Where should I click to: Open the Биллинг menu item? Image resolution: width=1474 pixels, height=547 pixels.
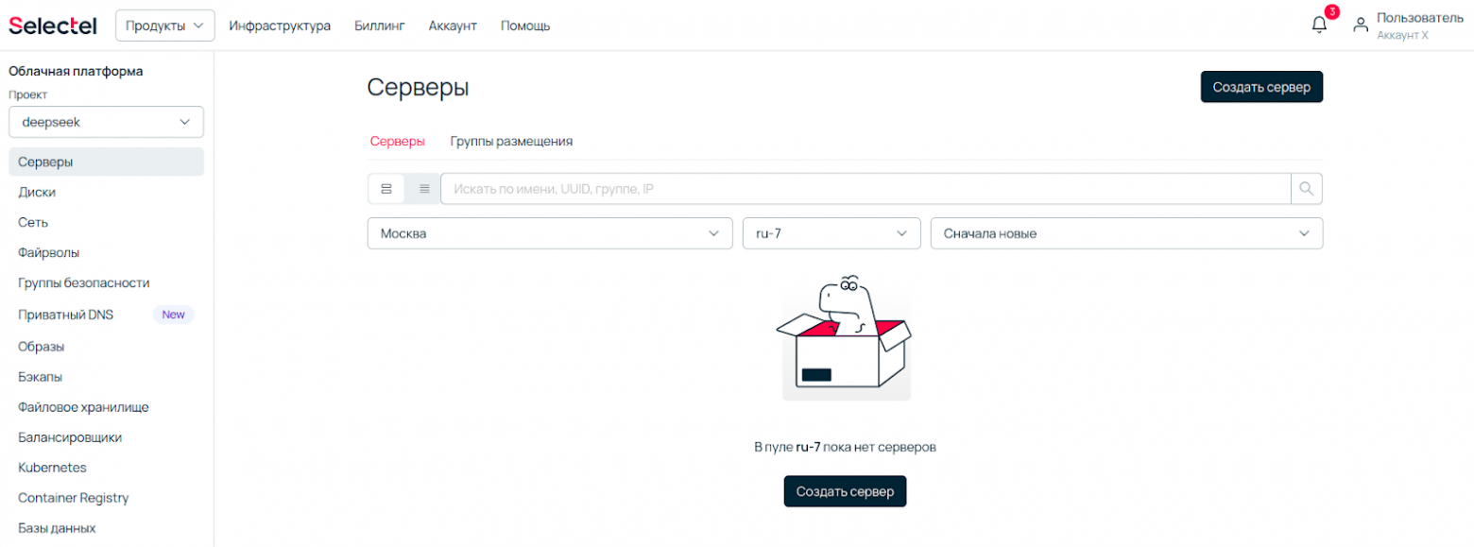tap(380, 26)
